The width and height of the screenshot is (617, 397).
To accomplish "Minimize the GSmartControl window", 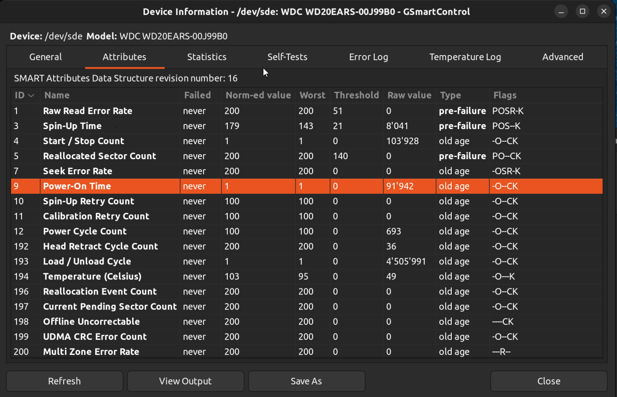I will point(562,12).
